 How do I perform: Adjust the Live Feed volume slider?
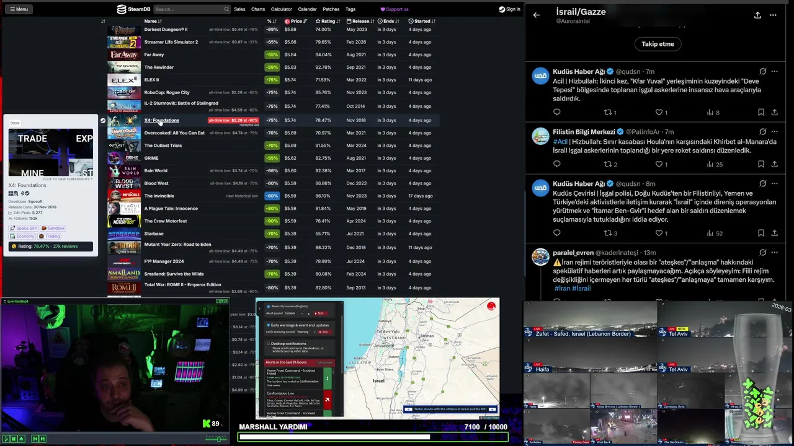tap(216, 439)
